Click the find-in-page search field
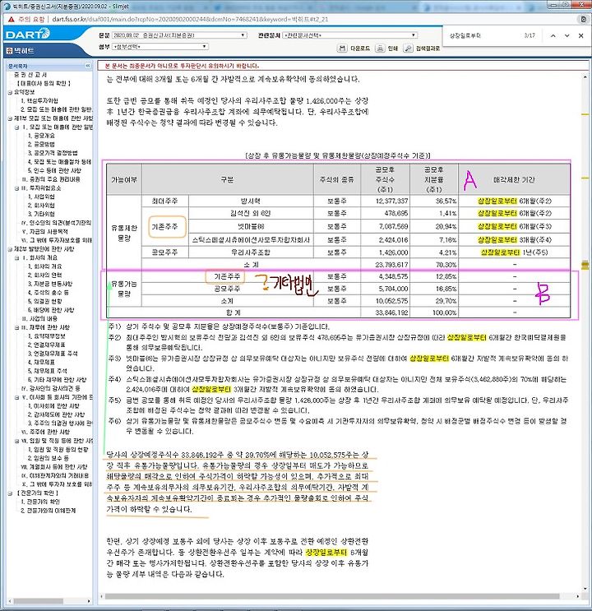592x611 pixels. coord(483,35)
